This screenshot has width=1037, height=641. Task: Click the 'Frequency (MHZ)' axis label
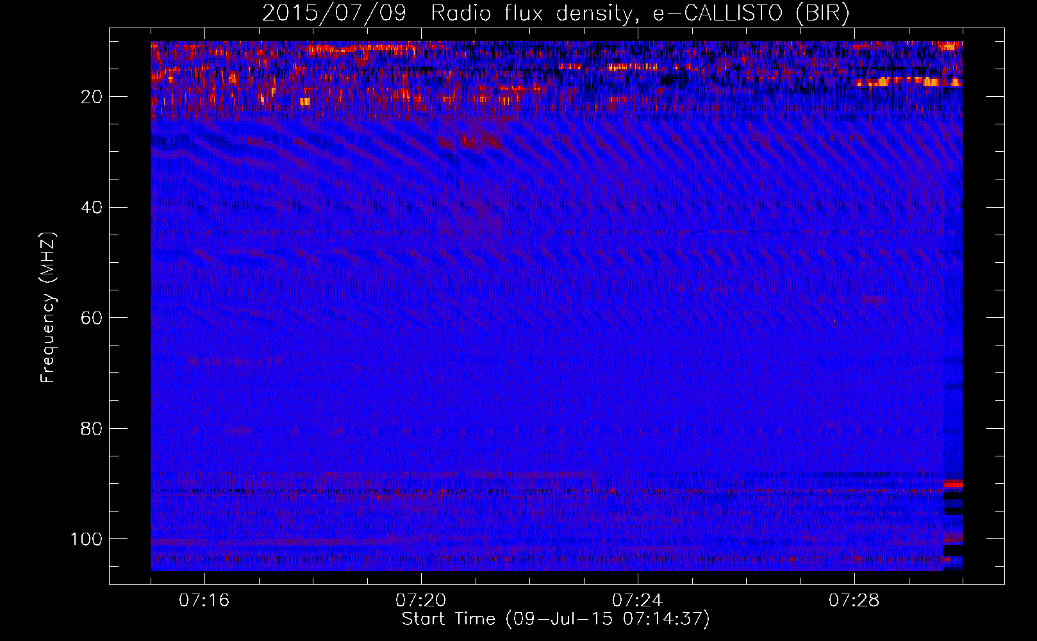coord(48,307)
